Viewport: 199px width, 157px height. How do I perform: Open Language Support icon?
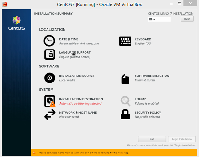[x=49, y=55]
